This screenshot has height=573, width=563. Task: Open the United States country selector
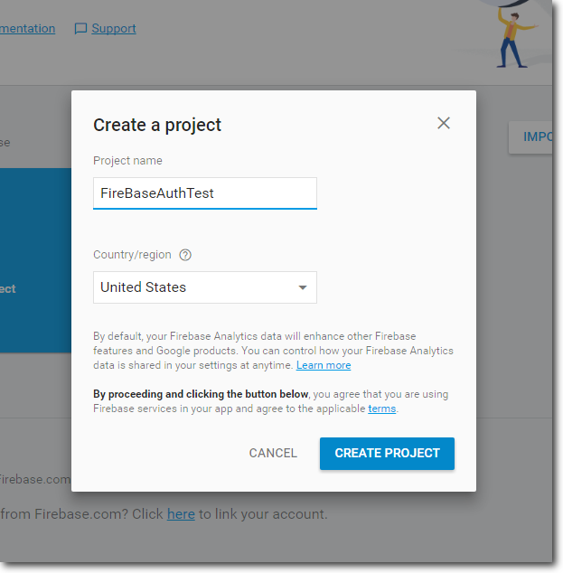204,287
